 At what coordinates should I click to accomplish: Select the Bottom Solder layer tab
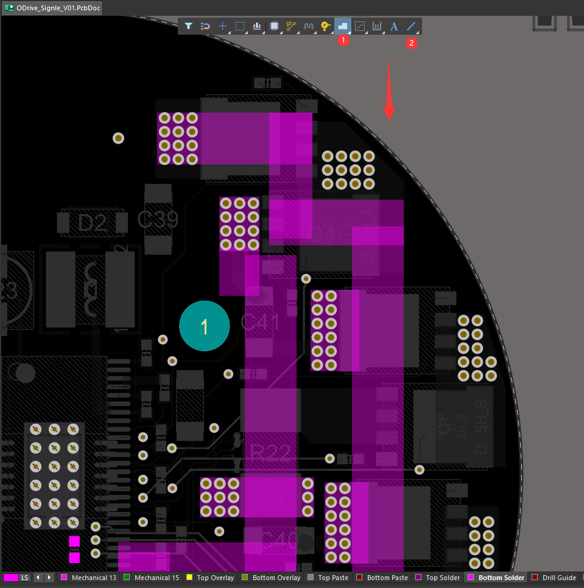[496, 578]
